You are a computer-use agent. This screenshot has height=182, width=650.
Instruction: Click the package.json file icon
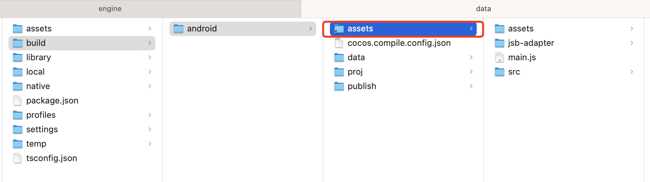pyautogui.click(x=17, y=101)
